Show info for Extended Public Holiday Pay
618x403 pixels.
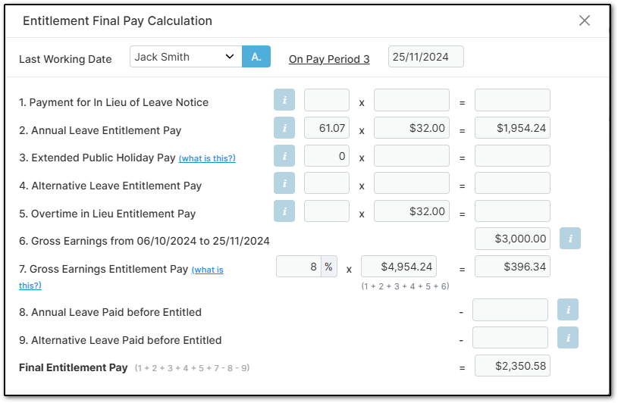[x=284, y=156]
